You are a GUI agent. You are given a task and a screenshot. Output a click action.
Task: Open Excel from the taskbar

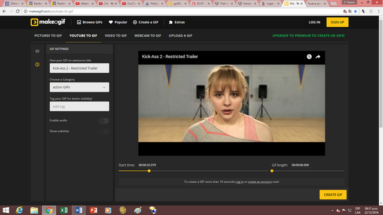pyautogui.click(x=64, y=210)
